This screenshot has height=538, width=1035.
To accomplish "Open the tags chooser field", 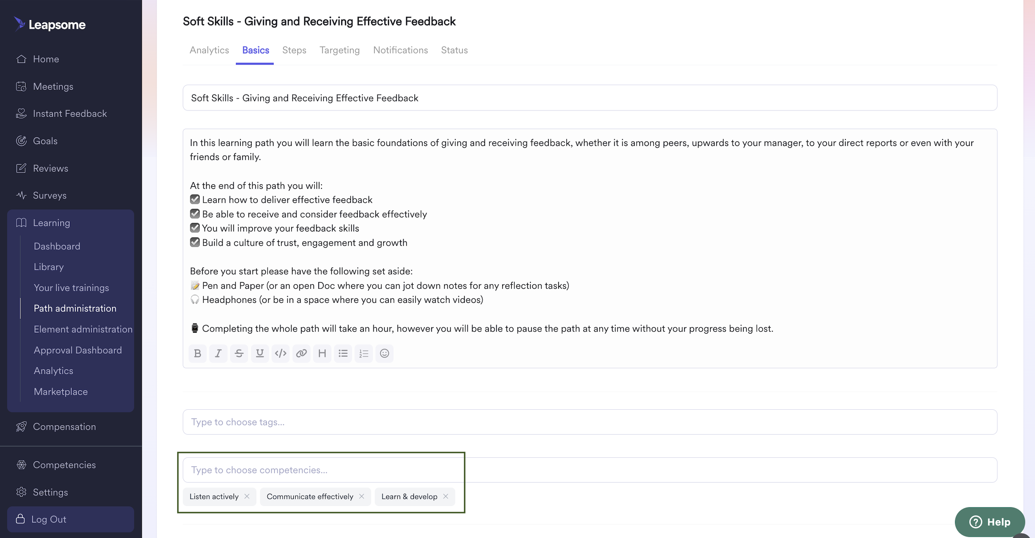I will click(590, 422).
